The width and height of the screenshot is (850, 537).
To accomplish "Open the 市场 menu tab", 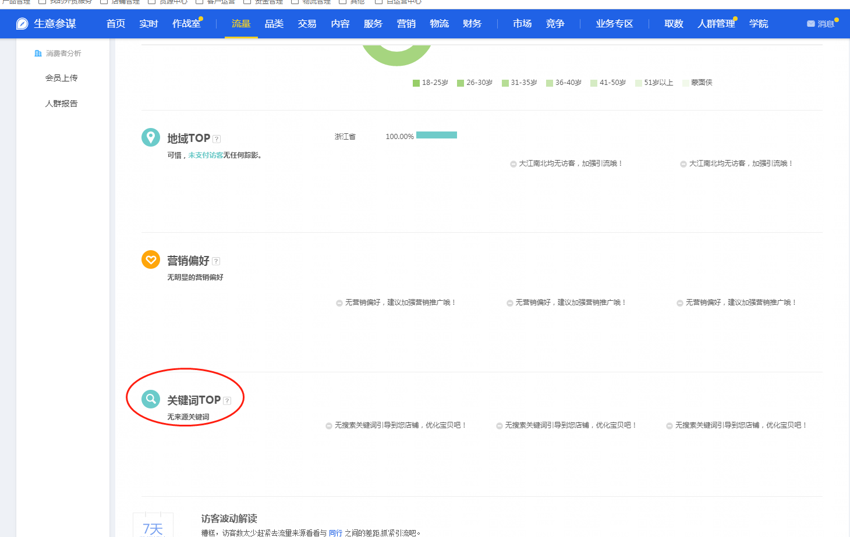I will pyautogui.click(x=522, y=24).
